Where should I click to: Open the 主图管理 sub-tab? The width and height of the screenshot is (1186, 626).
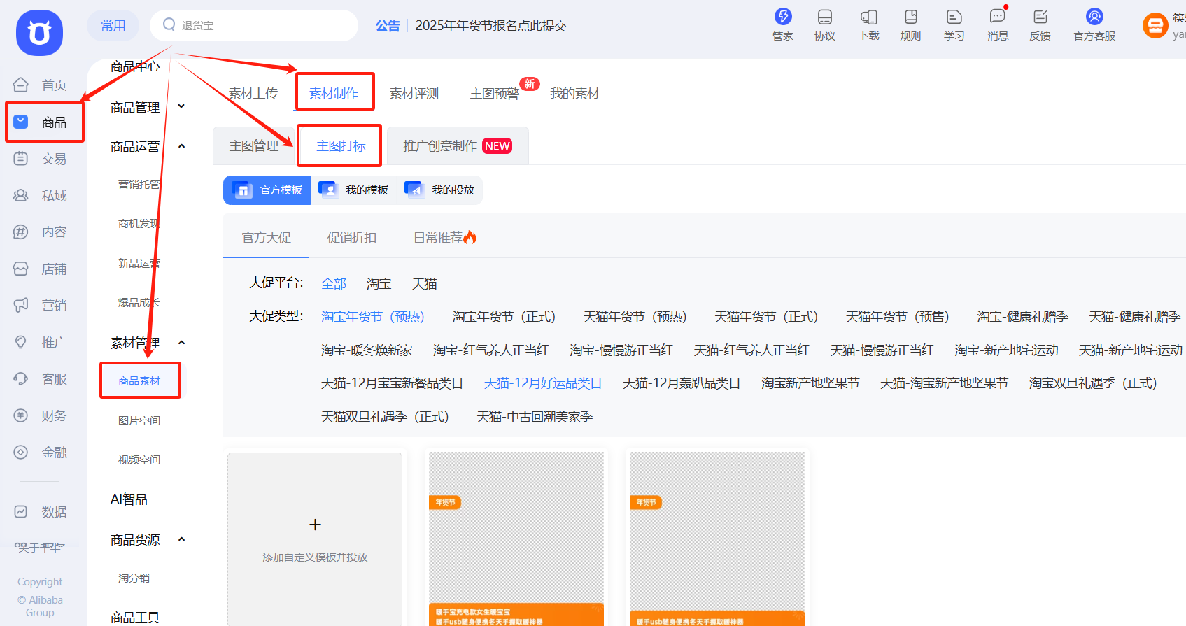pyautogui.click(x=254, y=145)
